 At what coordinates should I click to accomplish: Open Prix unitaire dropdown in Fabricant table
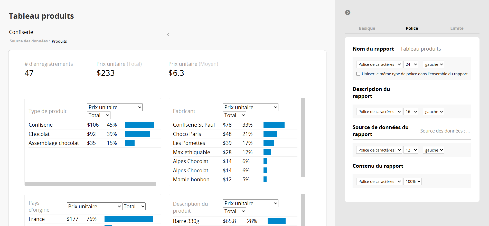coord(251,107)
